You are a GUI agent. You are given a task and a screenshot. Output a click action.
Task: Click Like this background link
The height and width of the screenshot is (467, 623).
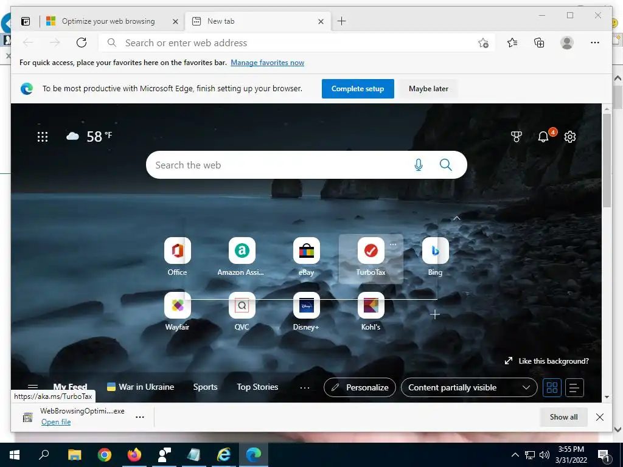547,361
